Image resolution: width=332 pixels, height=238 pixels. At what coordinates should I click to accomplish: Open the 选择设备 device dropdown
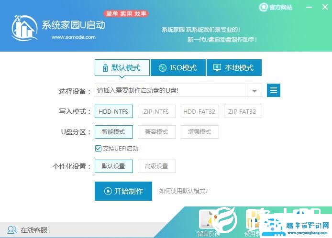pos(178,90)
